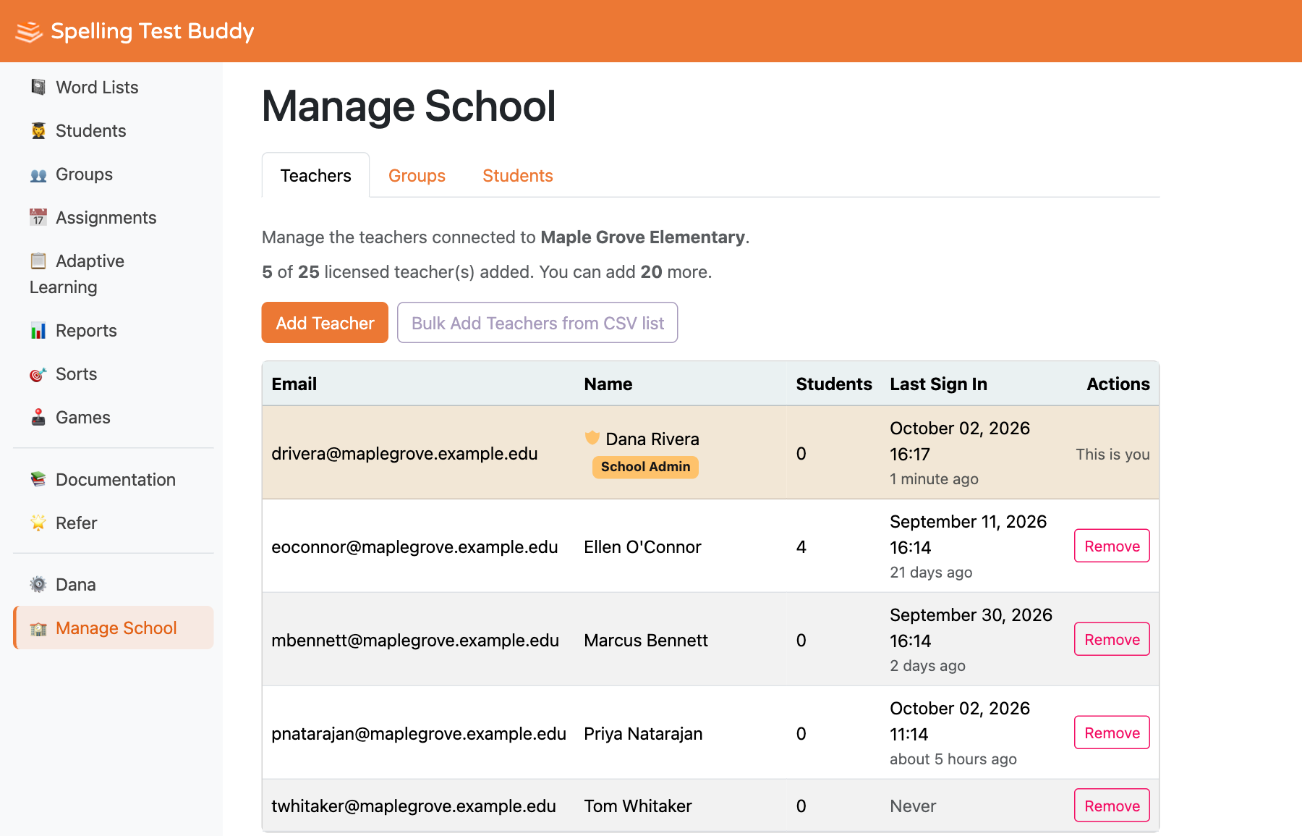Click the Dana gear icon
The width and height of the screenshot is (1302, 836).
tap(38, 584)
